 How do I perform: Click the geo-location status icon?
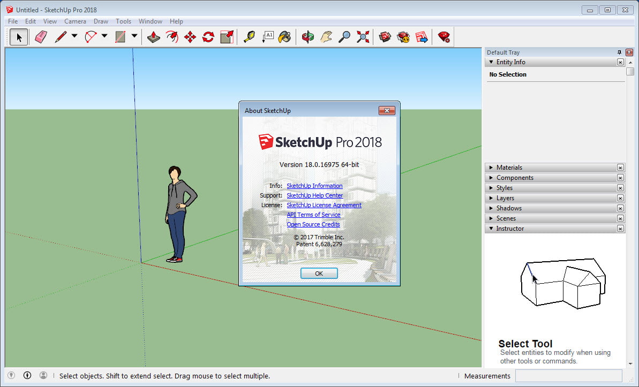tap(11, 376)
